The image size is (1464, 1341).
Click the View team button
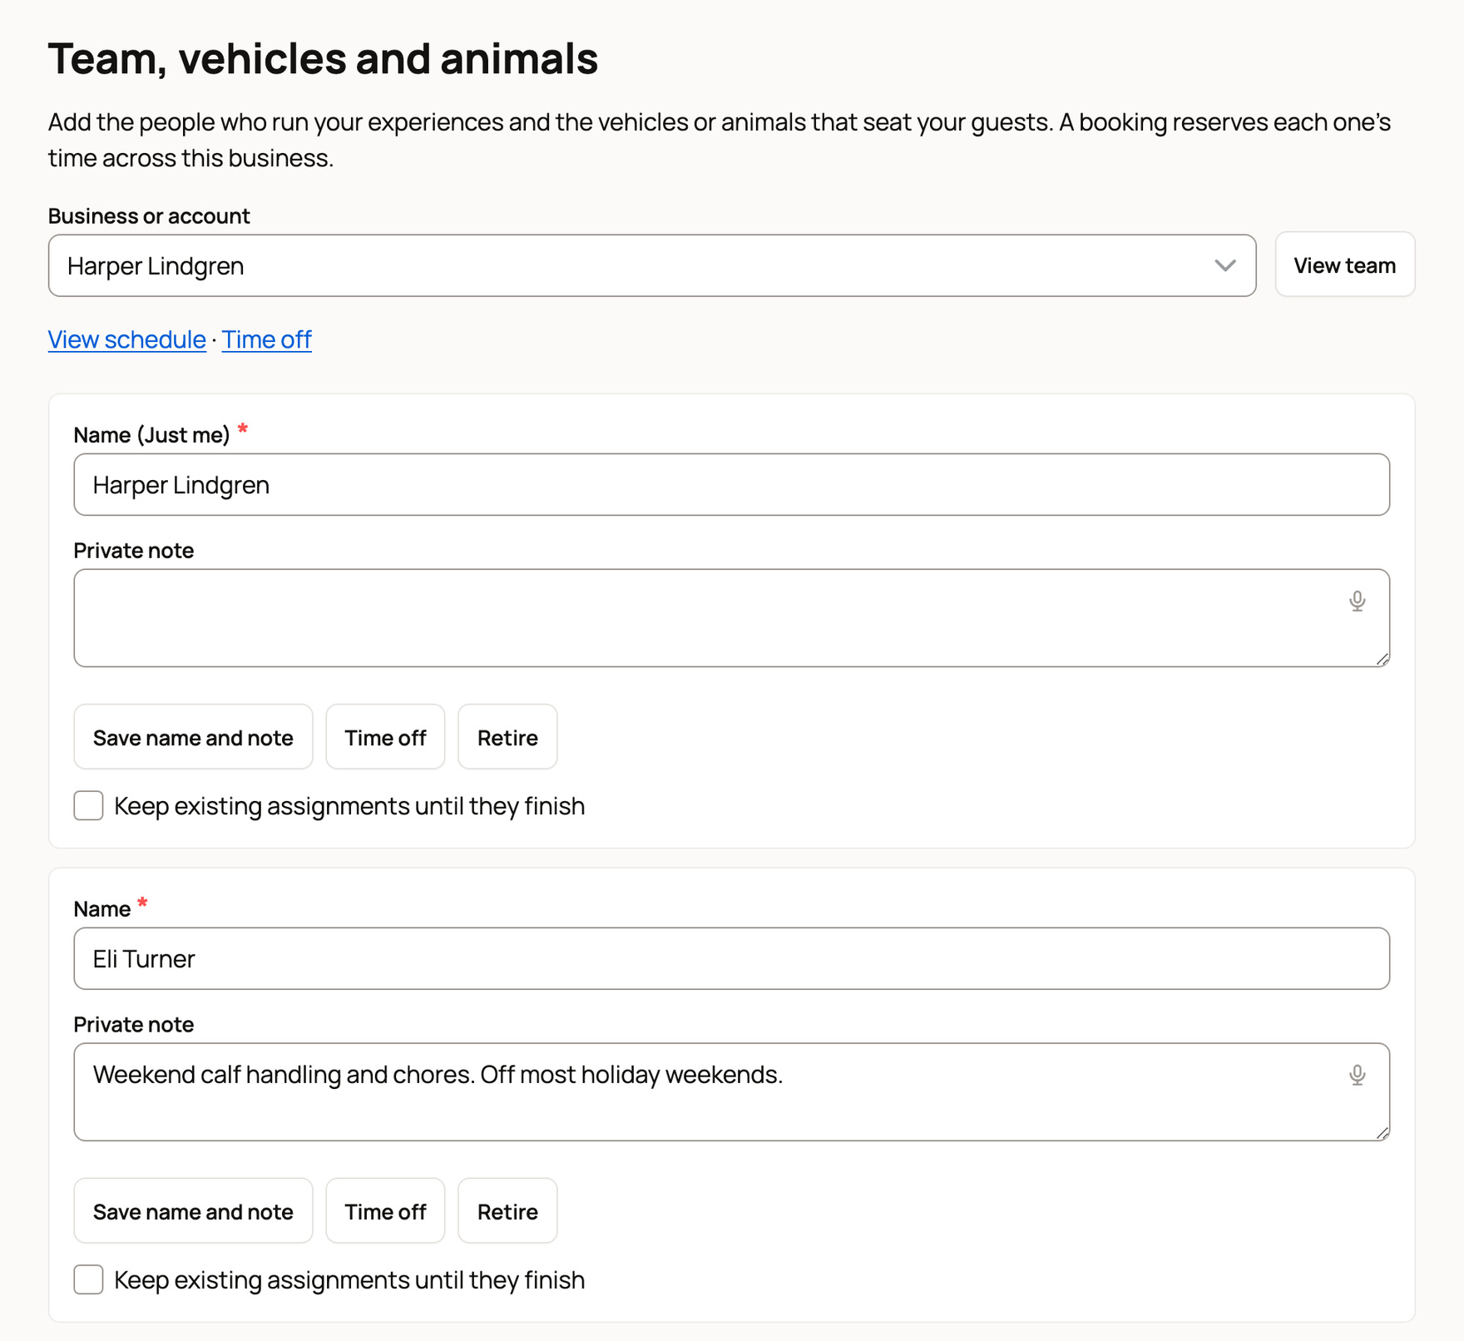[x=1344, y=265]
